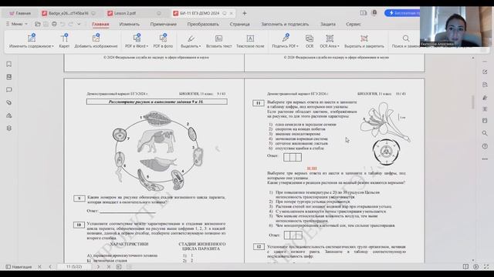Expand the PDF Signature dropdown arrow
The width and height of the screenshot is (494, 277).
tap(297, 46)
